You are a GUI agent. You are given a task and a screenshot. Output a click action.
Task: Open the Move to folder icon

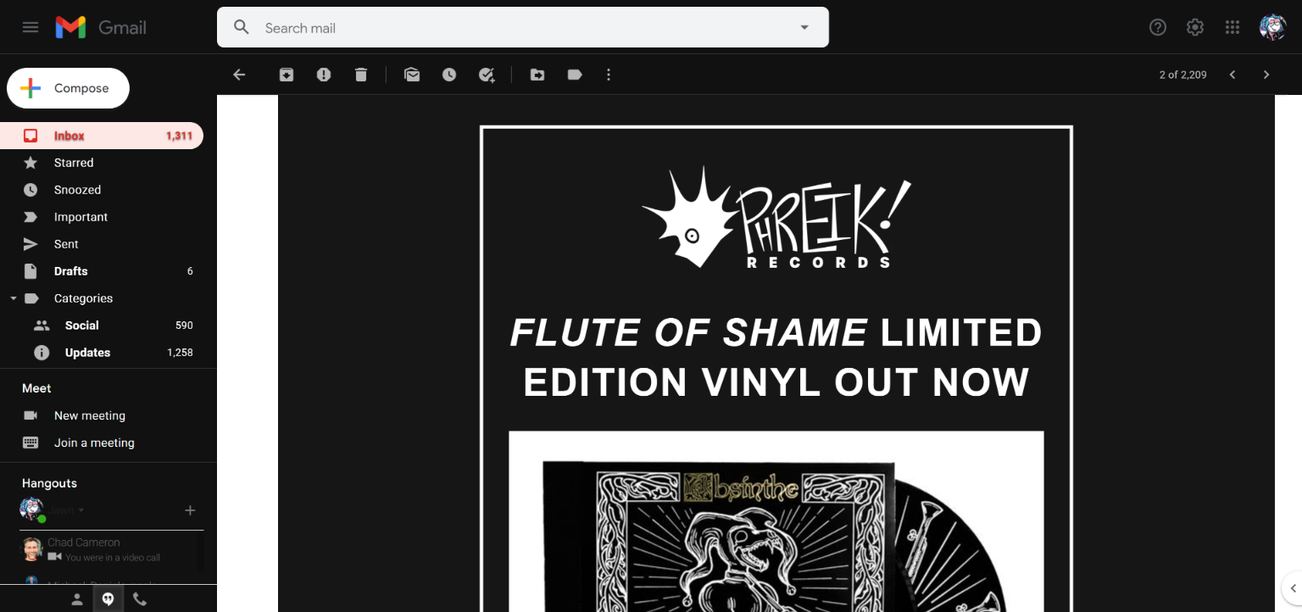[537, 75]
